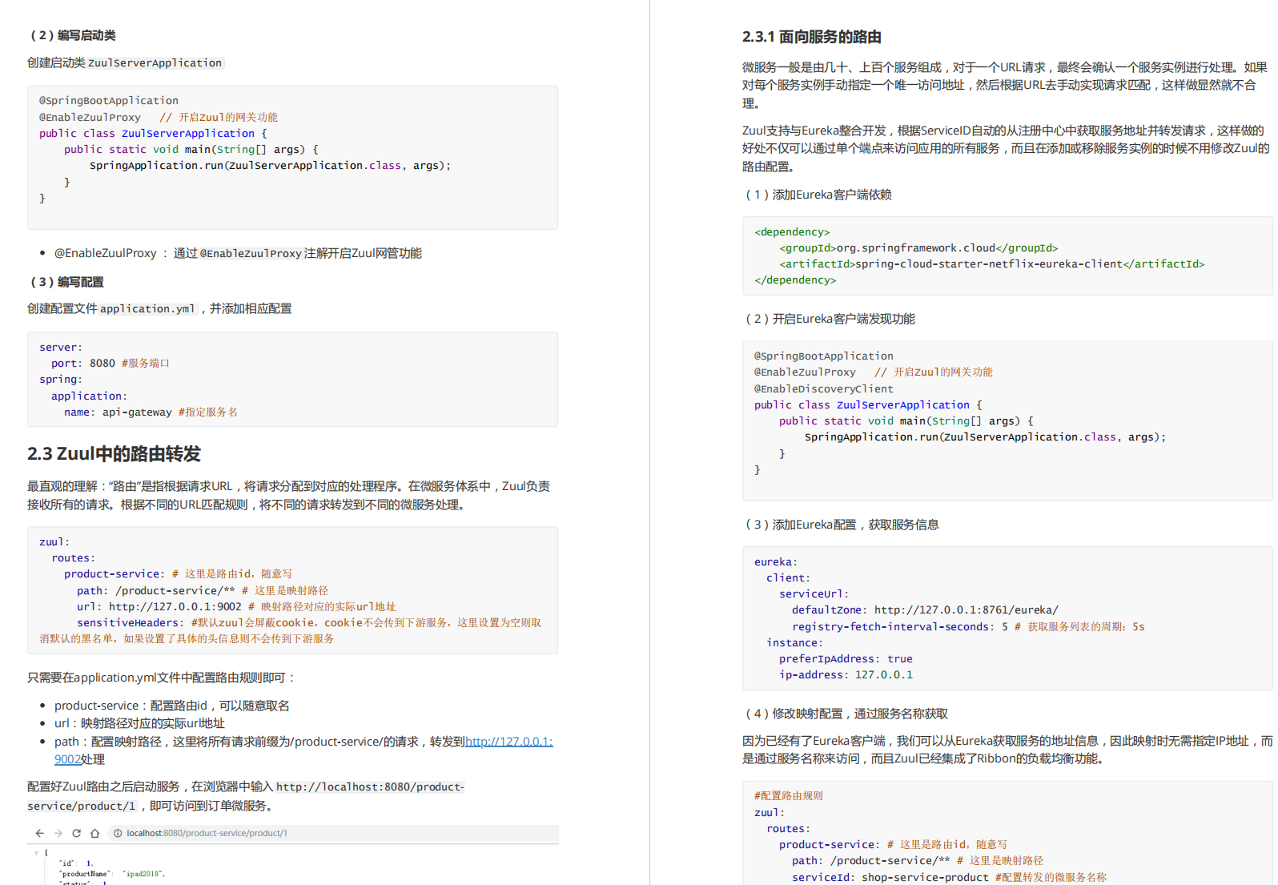Viewport: 1278px width, 885px height.
Task: Select the sensitiveHeaders config line
Action: point(291,630)
